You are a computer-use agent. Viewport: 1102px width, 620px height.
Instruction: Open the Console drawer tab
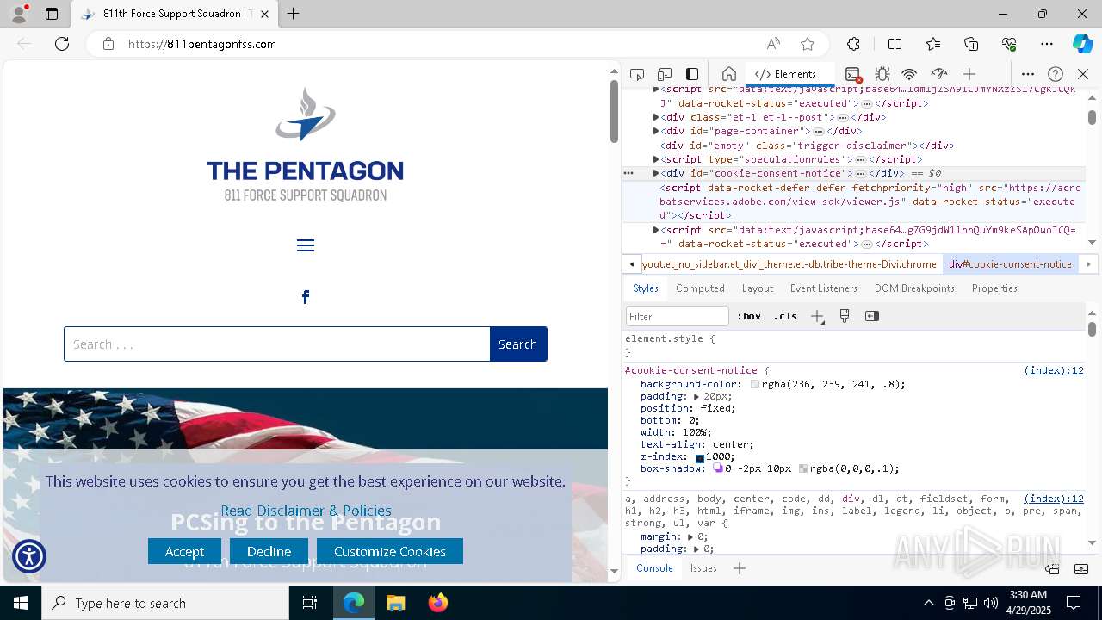[654, 568]
